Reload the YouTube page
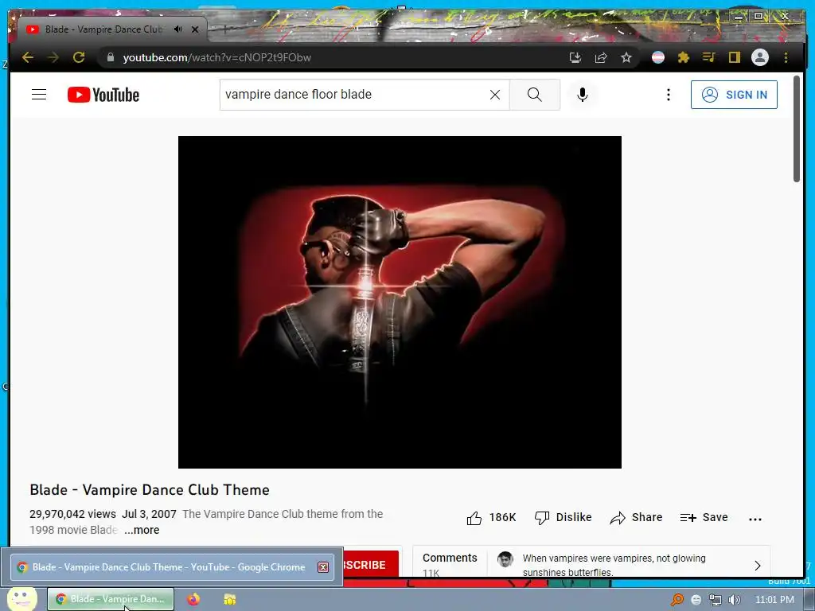 pyautogui.click(x=79, y=57)
